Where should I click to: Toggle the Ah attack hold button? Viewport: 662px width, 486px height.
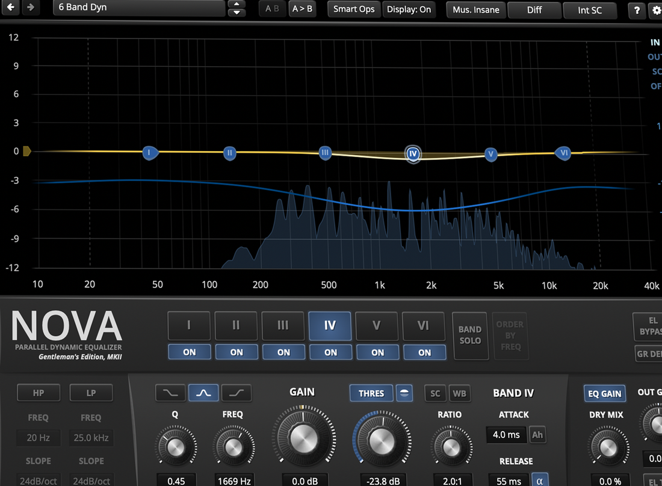click(537, 434)
